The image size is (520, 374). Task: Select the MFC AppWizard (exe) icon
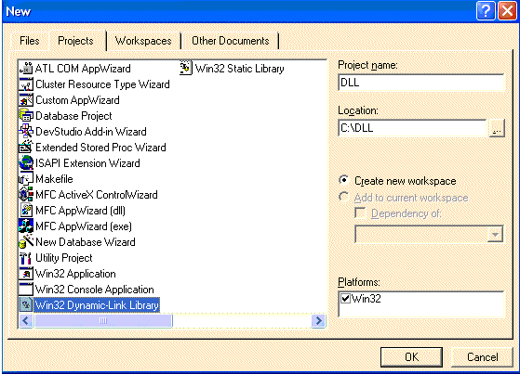(26, 226)
